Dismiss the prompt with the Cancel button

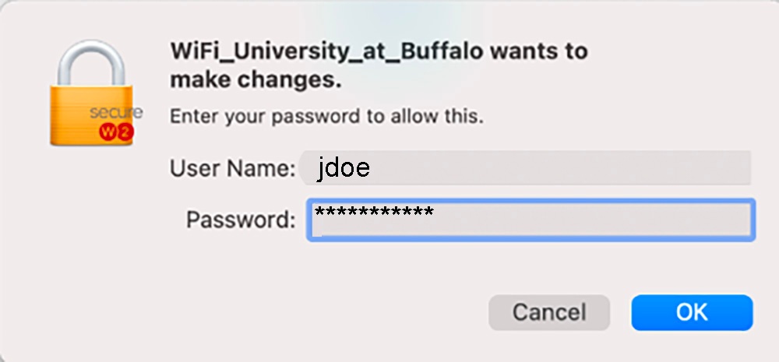(x=548, y=313)
